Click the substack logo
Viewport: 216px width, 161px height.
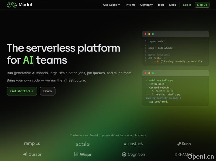[x=133, y=144]
